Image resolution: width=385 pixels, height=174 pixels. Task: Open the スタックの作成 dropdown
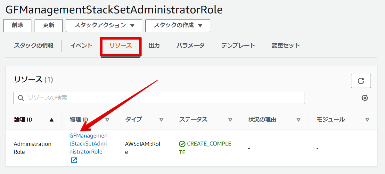[x=178, y=26]
